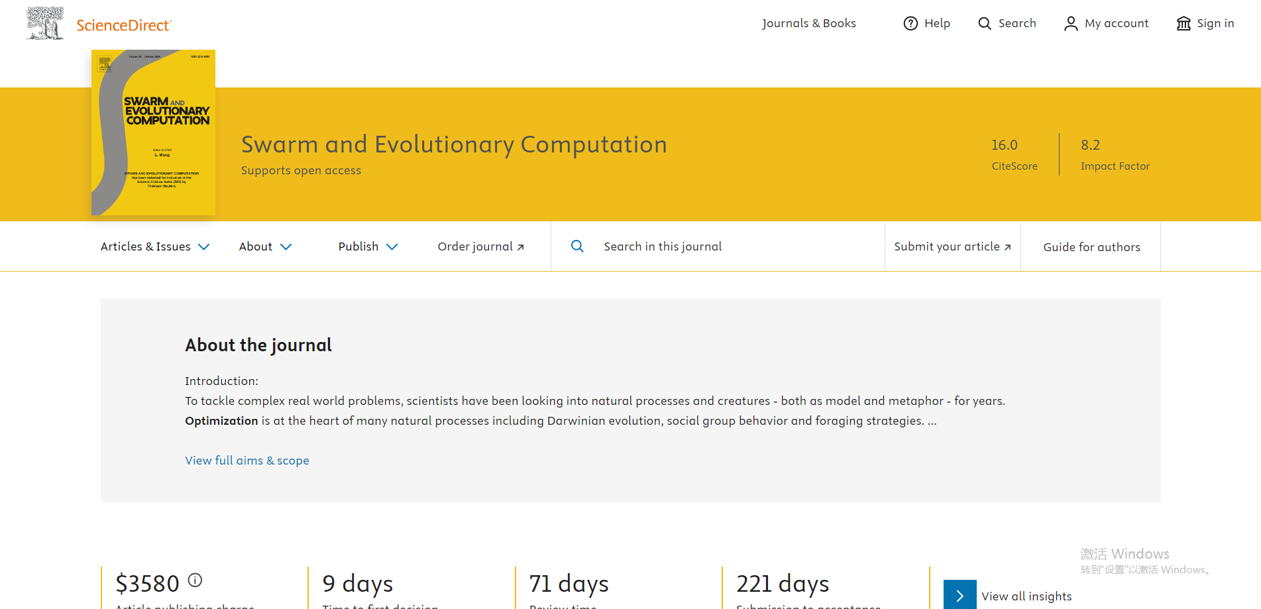Click the 8.2 Impact Factor value
The image size is (1261, 609).
[x=1090, y=144]
